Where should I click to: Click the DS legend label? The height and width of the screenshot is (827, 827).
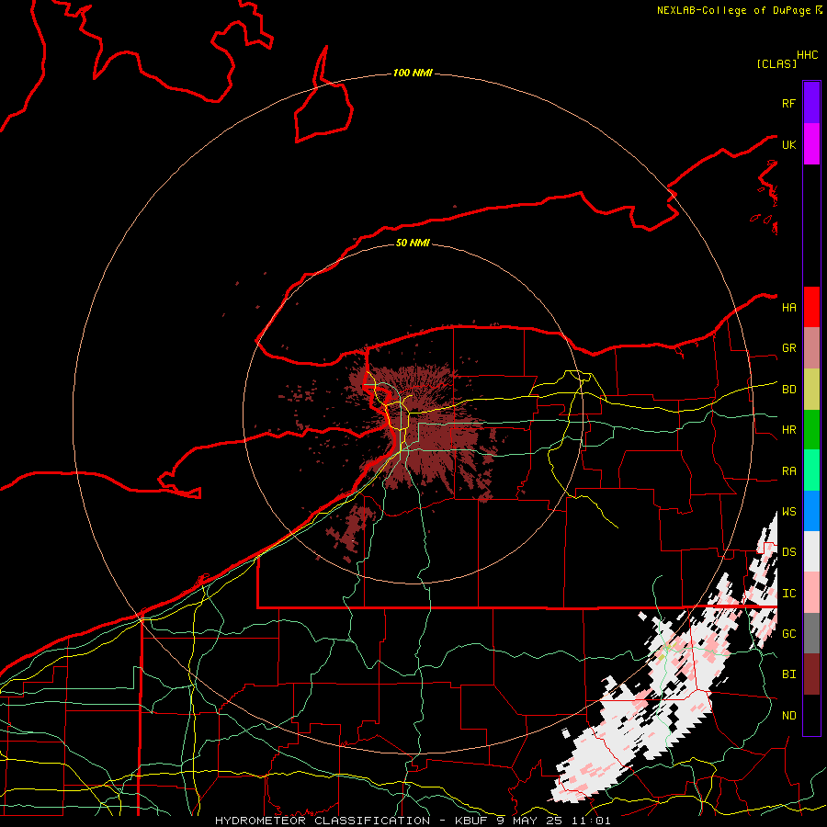point(788,552)
